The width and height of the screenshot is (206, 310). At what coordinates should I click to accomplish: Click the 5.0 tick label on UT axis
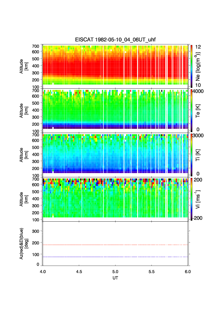point(116,272)
